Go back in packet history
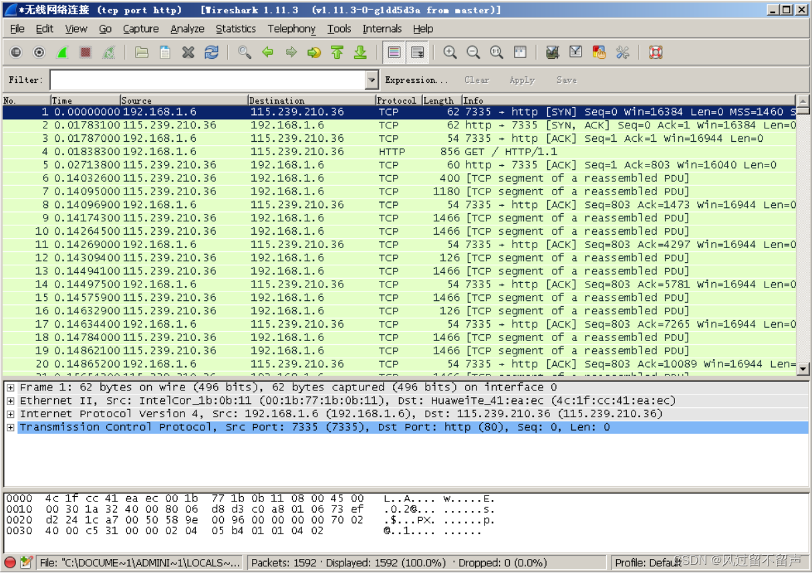812x573 pixels. (268, 52)
